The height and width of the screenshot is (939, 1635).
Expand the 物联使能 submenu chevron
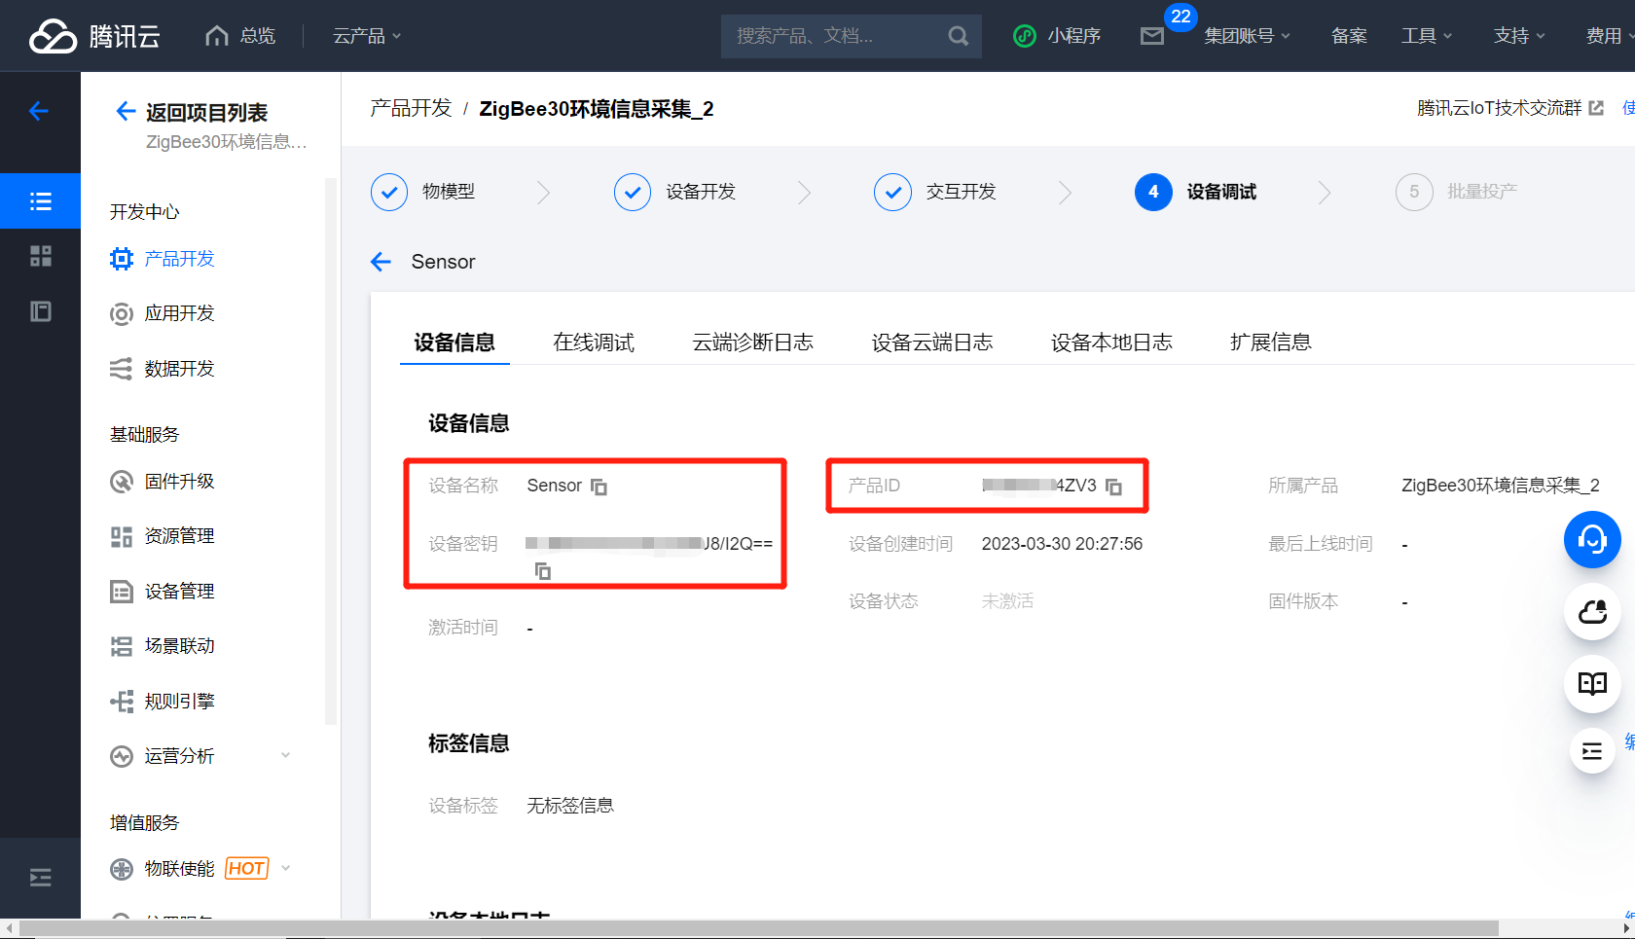(x=285, y=868)
